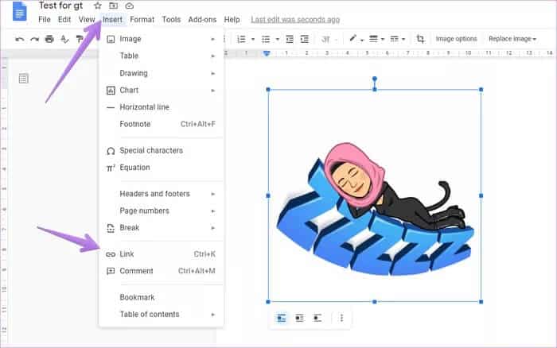Open the Help menu

click(x=232, y=20)
